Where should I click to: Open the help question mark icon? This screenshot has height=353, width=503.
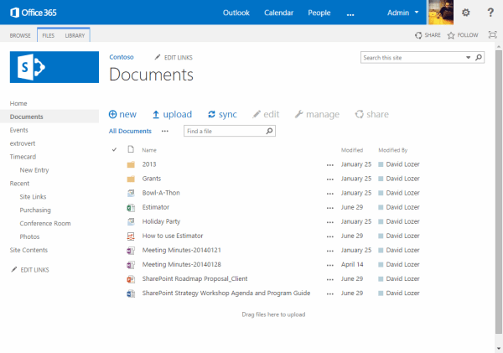click(x=490, y=13)
